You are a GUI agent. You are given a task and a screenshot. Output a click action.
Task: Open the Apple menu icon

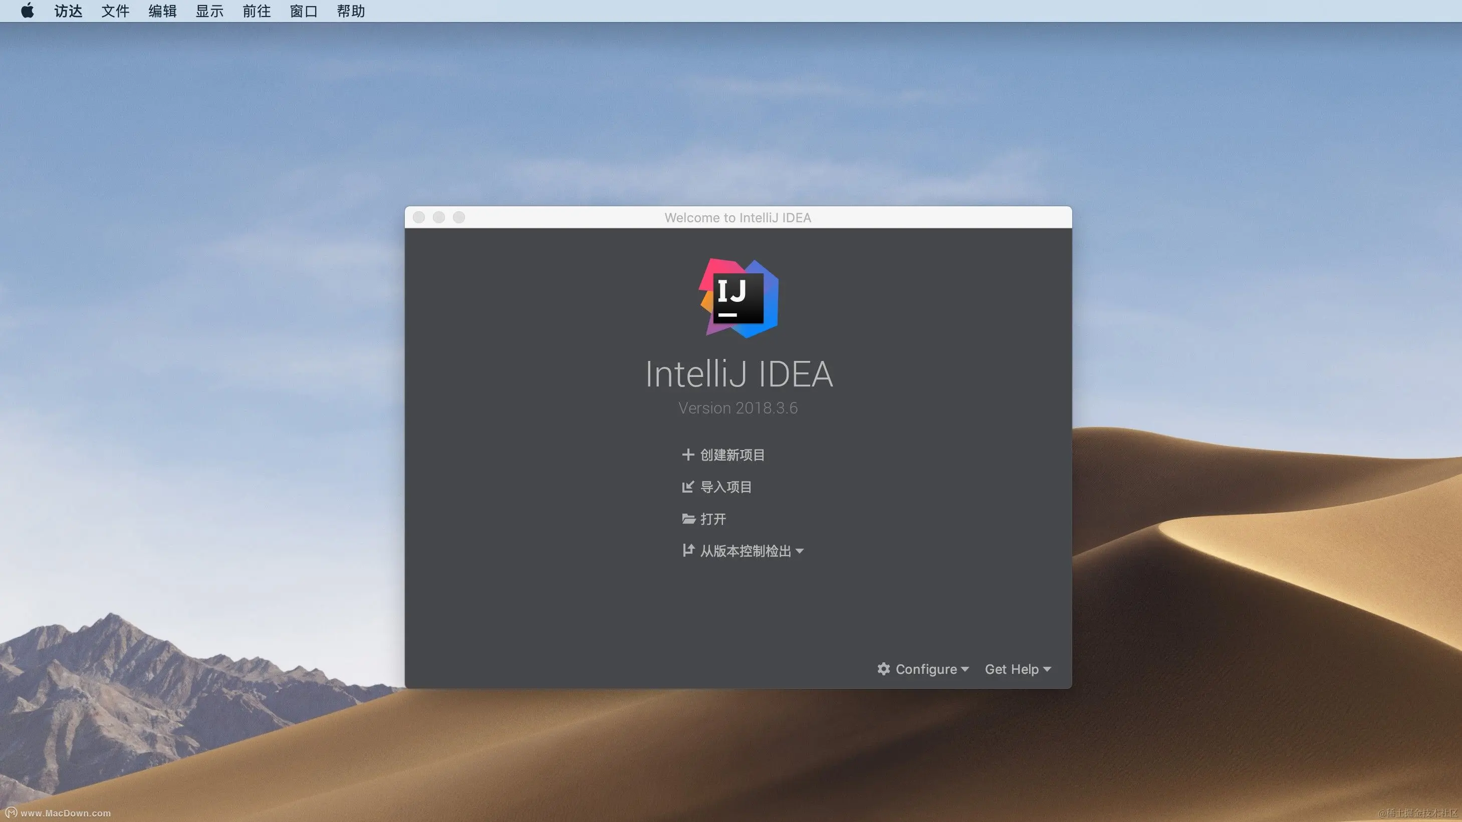click(27, 11)
